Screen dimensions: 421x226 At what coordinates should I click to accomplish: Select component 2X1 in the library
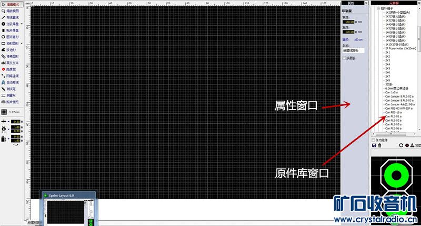(x=388, y=52)
